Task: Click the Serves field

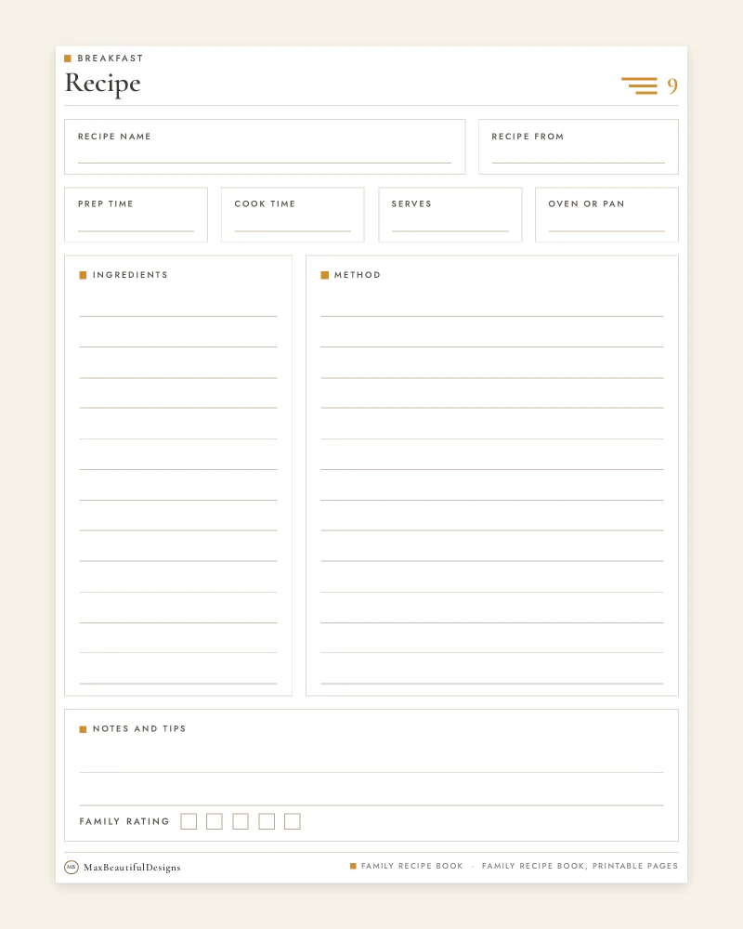Action: coord(450,216)
